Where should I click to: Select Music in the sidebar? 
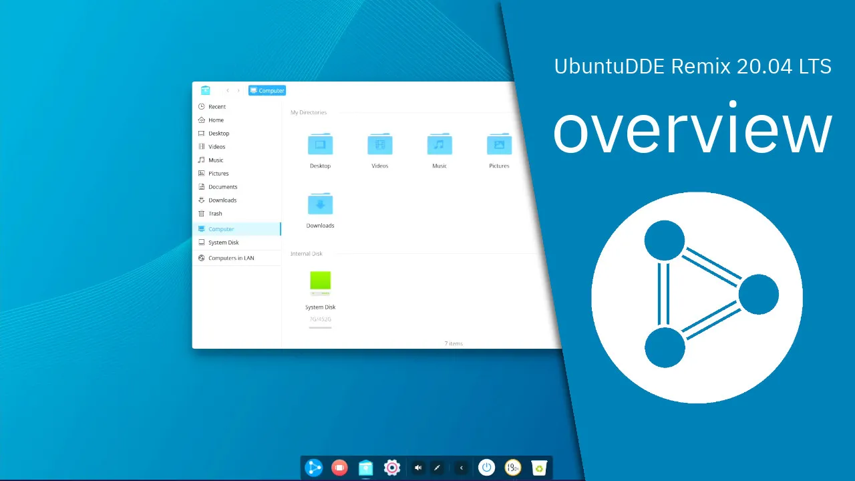(x=236, y=160)
